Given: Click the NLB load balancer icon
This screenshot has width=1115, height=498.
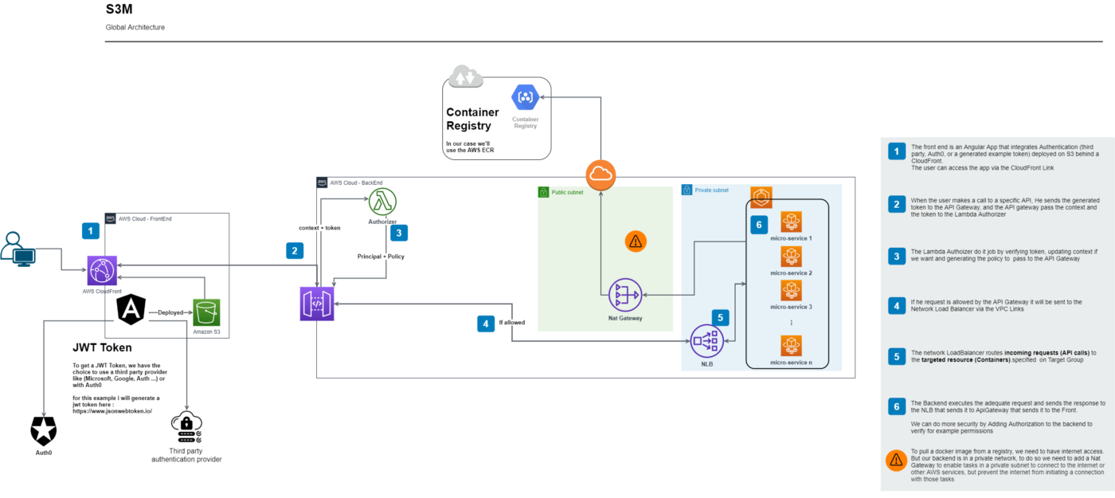Looking at the screenshot, I should [706, 341].
